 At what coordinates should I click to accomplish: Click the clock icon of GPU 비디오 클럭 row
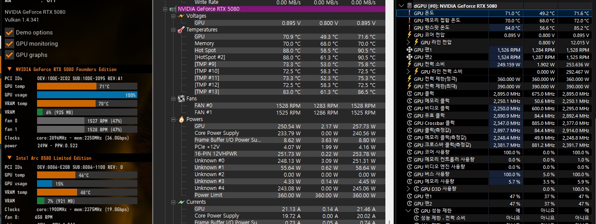pyautogui.click(x=409, y=108)
